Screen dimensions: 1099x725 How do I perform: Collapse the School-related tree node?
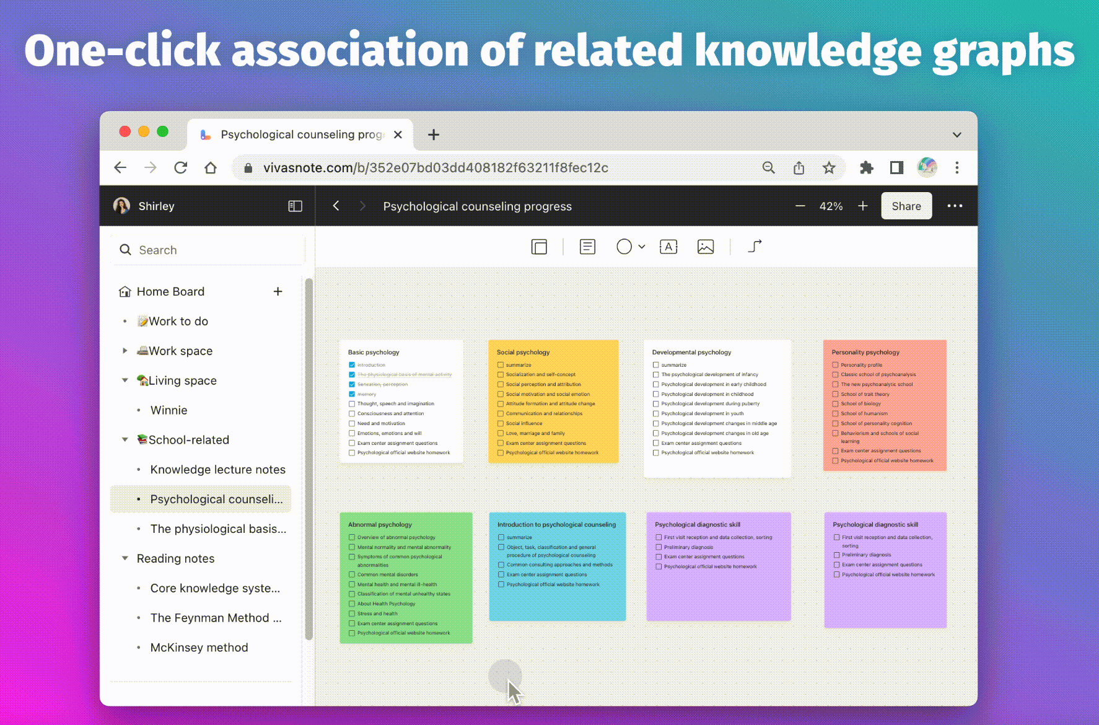pos(125,439)
